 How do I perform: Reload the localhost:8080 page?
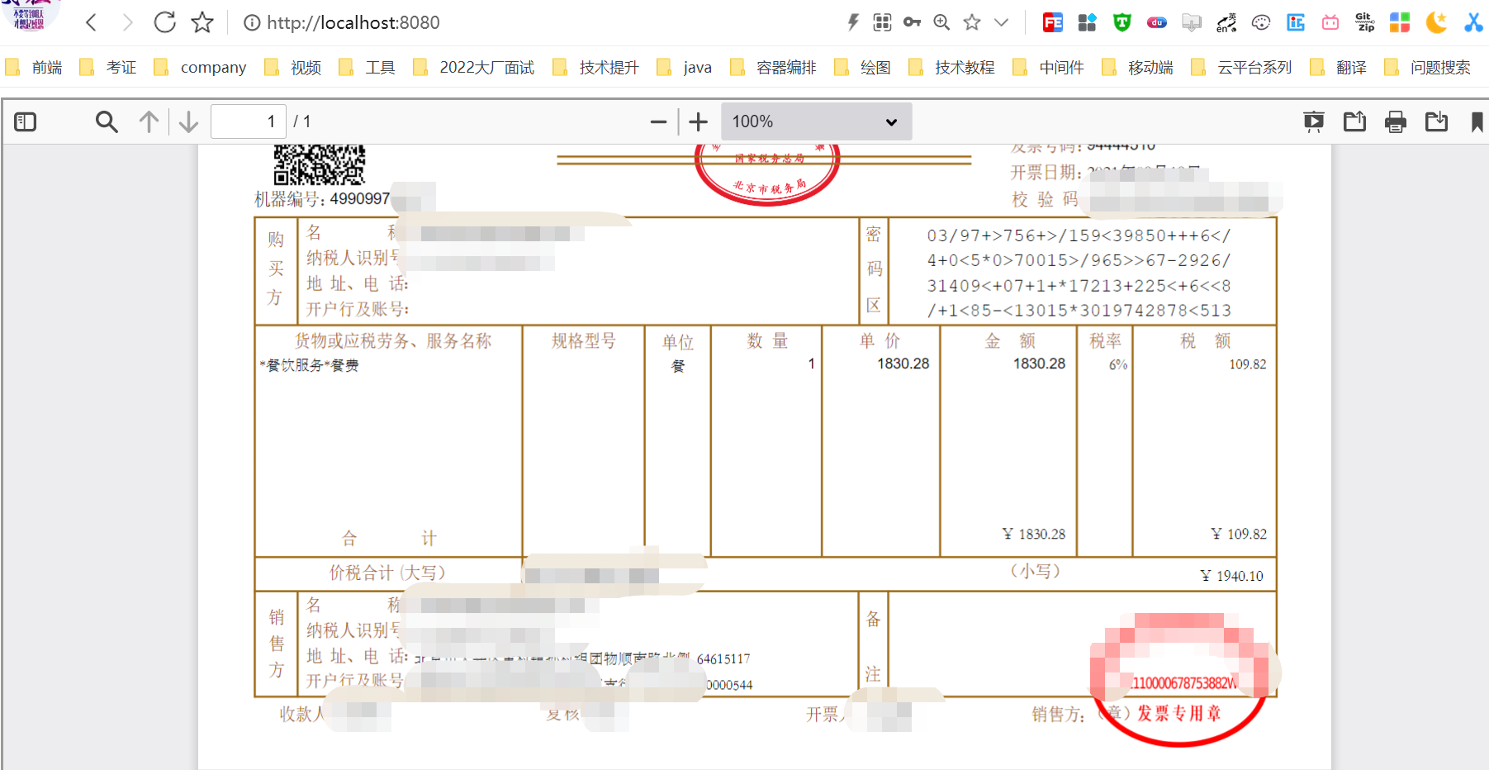[164, 22]
